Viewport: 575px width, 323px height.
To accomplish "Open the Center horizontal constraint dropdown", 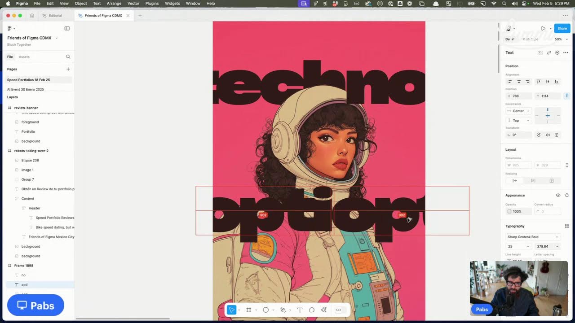I will [x=519, y=111].
